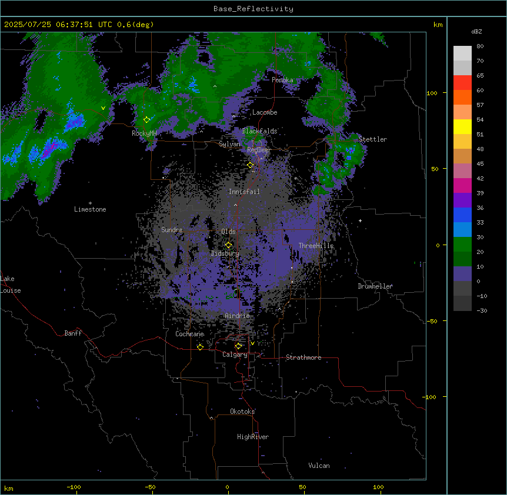This screenshot has height=495, width=507.
Task: Select the 33 dBZ blue color swatch
Action: click(462, 215)
